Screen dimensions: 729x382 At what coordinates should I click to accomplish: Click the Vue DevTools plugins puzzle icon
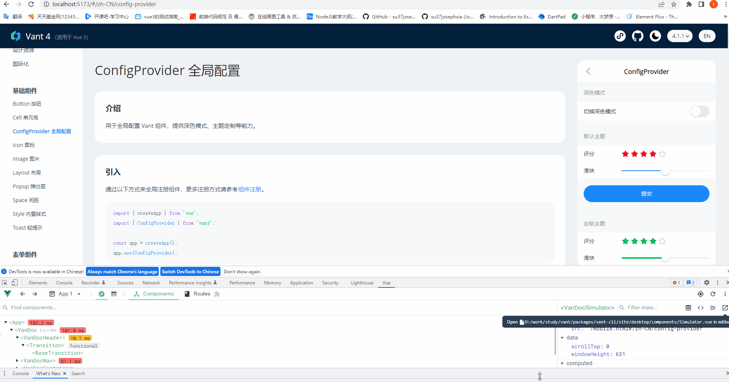pos(217,294)
